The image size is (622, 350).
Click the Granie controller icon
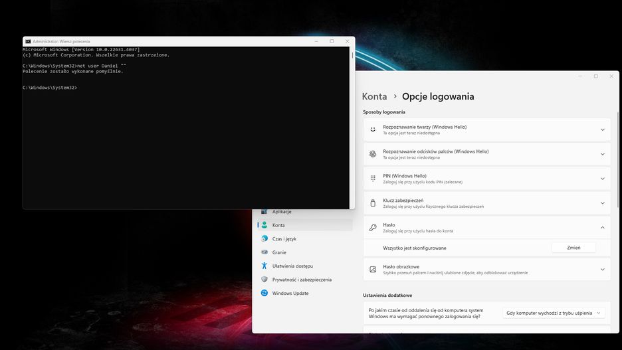[x=264, y=252]
